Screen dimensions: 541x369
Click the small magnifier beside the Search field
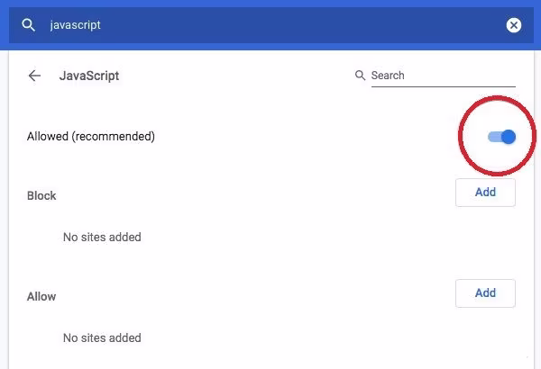(361, 76)
